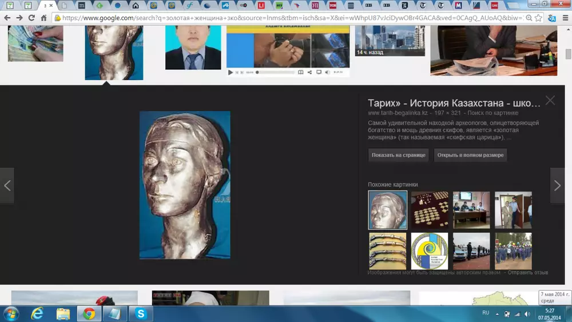Expand hidden system tray icons arrow

pos(496,313)
